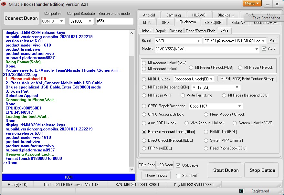Select the Qualcomm tab
Image resolution: width=284 pixels, height=195 pixels.
(188, 22)
